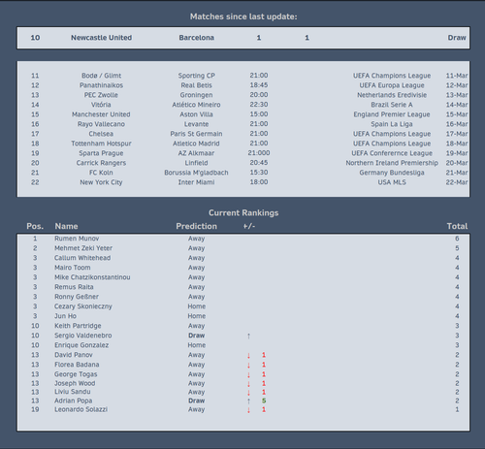Screen dimensions: 485x449
Task: Click Inter Miami away team
Action: (x=196, y=182)
